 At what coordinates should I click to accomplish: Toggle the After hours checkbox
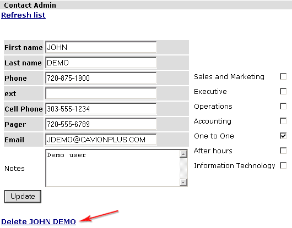click(x=283, y=151)
